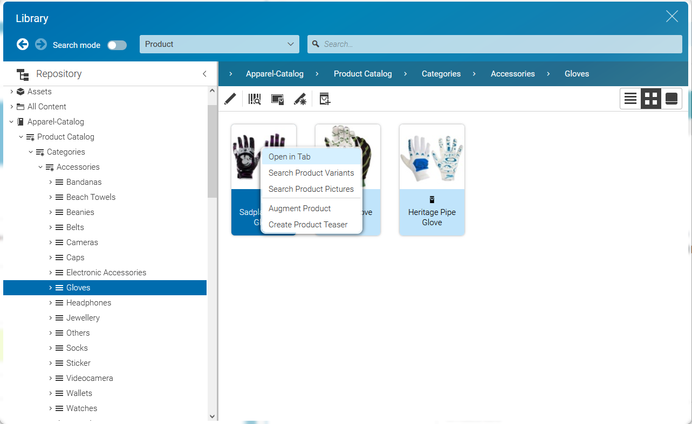
Task: Open the barcode product search tool
Action: coord(254,99)
